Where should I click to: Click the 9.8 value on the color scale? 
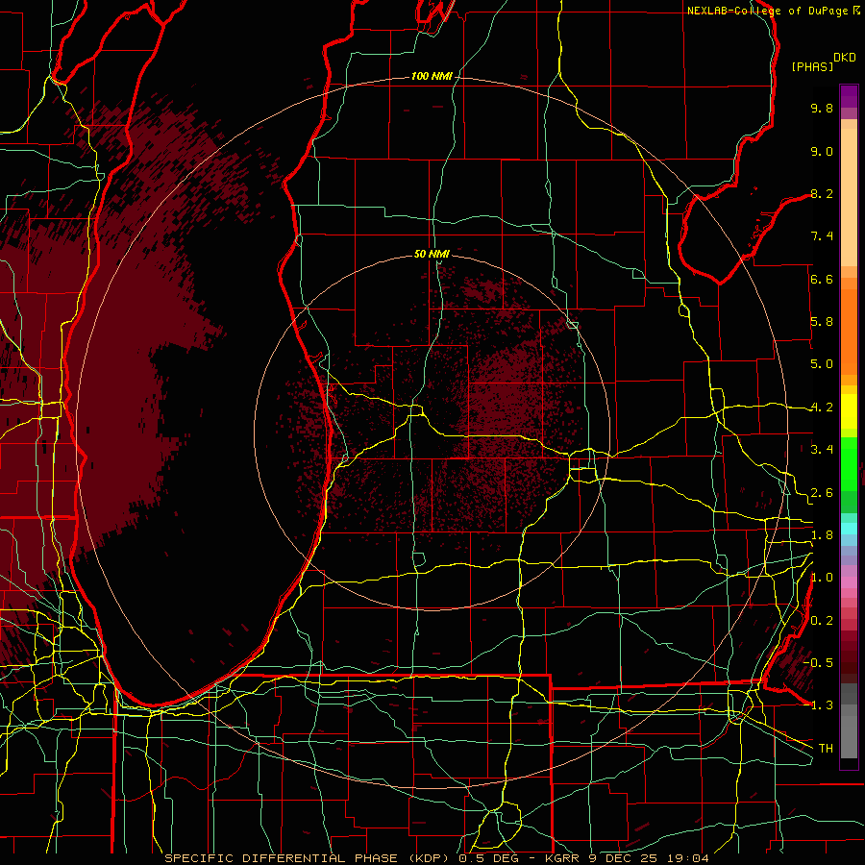822,108
